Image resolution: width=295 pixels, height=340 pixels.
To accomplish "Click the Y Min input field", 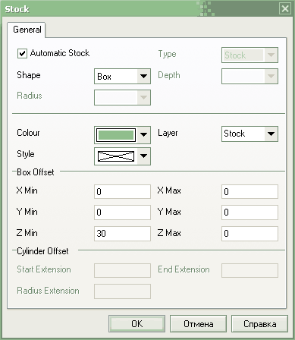I will [x=122, y=212].
